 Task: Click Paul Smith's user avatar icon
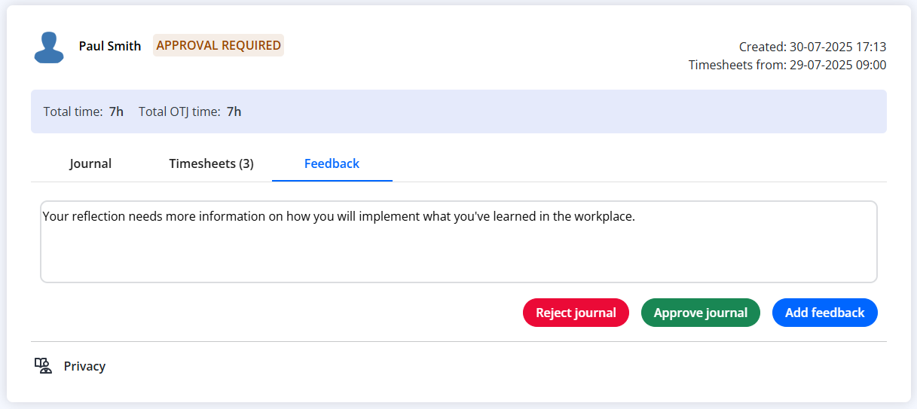(x=49, y=47)
